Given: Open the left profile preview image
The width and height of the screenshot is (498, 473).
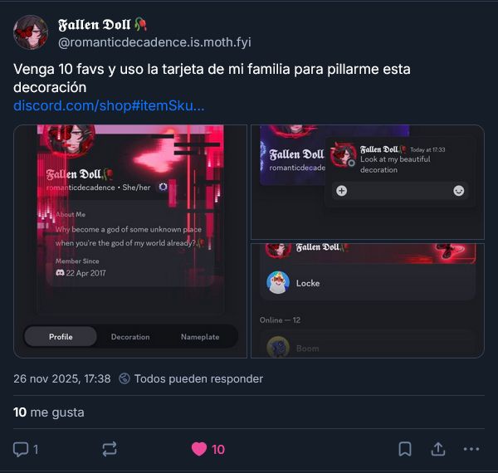Looking at the screenshot, I should coord(130,241).
